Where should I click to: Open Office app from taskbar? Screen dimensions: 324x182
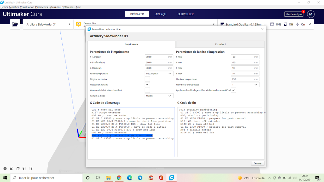pos(161,178)
